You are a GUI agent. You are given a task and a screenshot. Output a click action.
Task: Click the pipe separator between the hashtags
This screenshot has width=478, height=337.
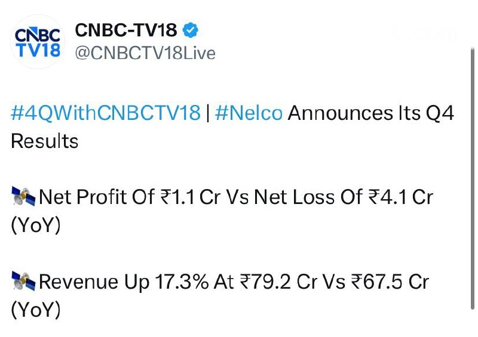pos(207,113)
